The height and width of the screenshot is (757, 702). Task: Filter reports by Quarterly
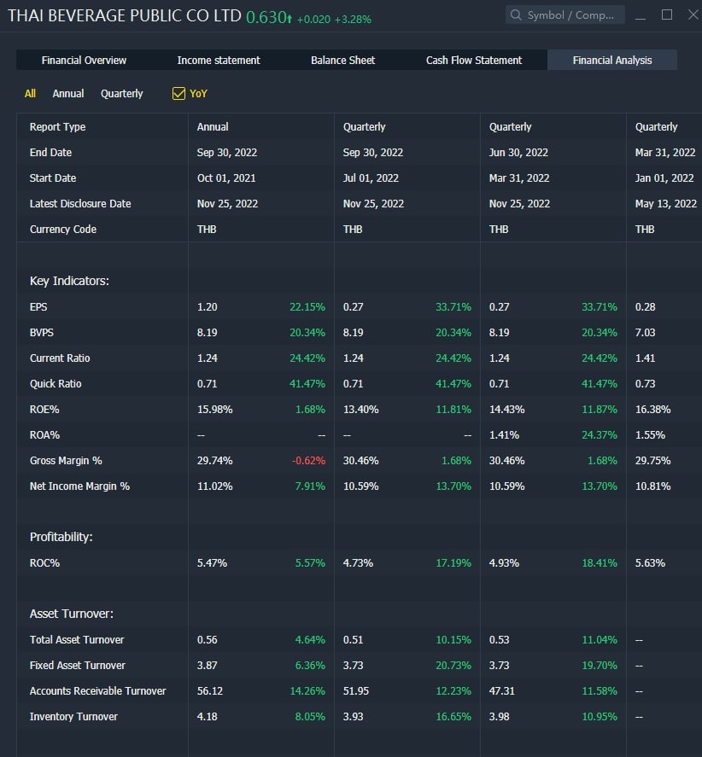(122, 94)
